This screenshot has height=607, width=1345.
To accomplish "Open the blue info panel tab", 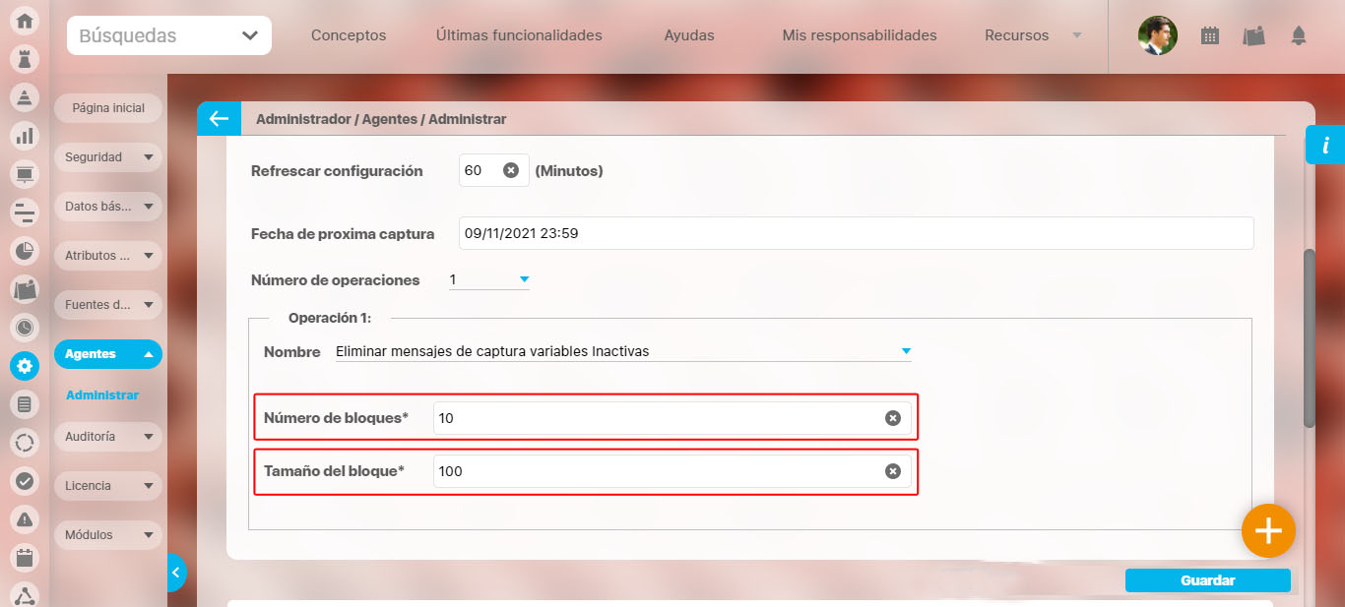I will point(1325,146).
